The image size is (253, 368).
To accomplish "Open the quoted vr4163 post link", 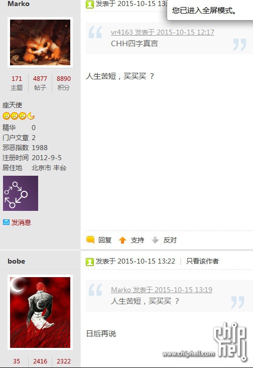I will [163, 32].
